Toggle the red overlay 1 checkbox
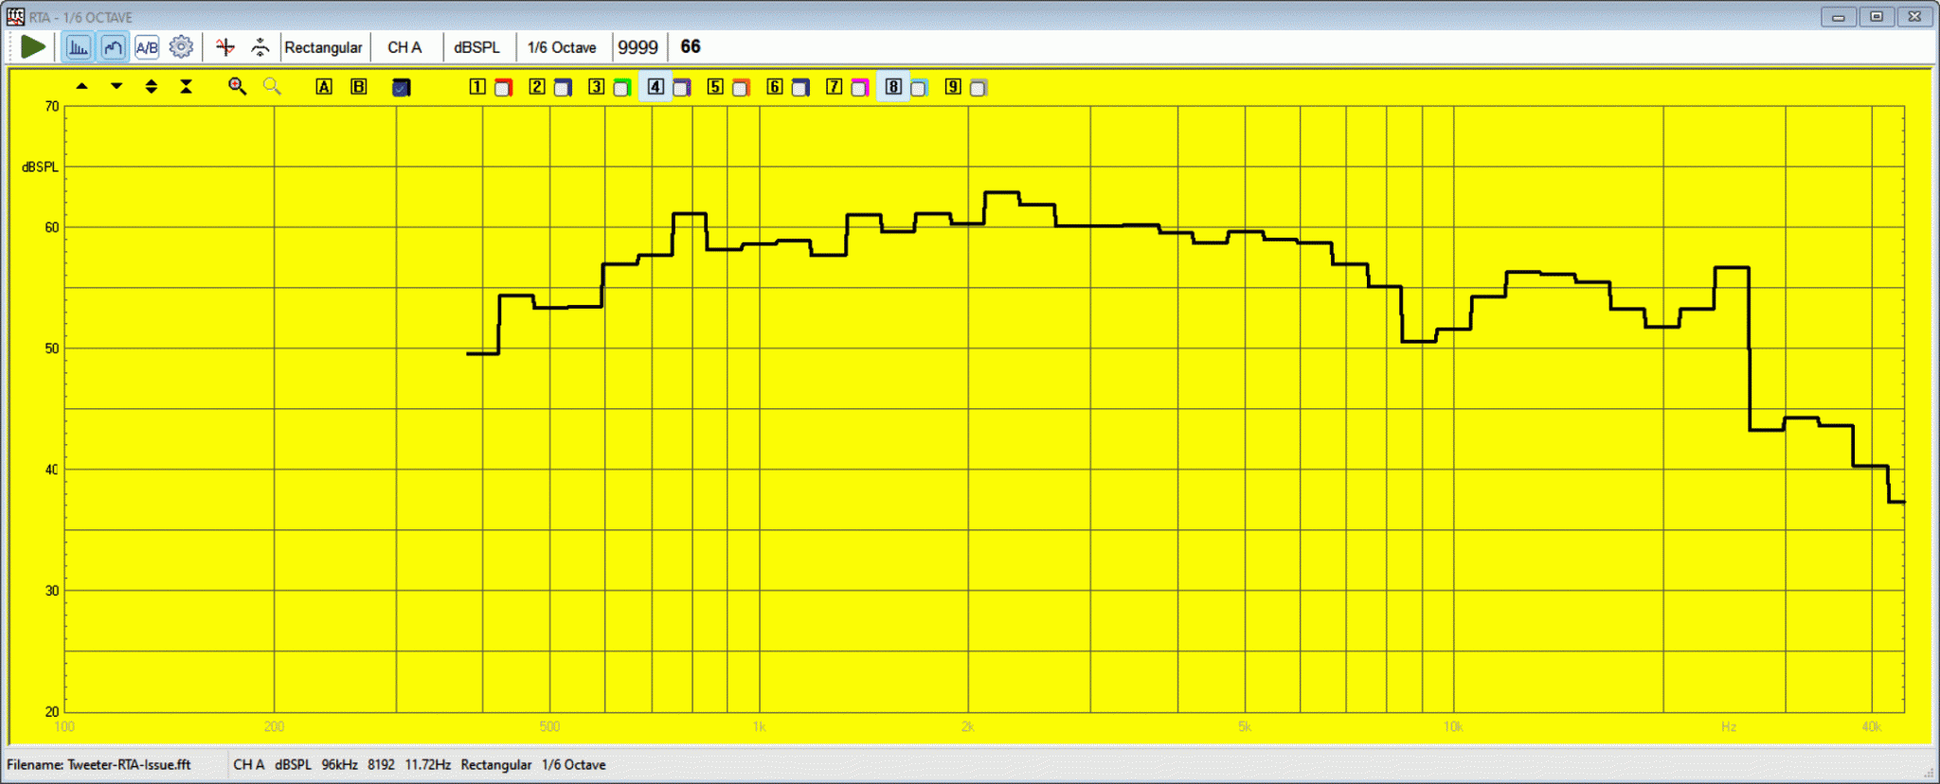 click(x=504, y=88)
